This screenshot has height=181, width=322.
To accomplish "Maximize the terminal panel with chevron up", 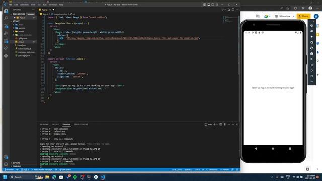I will pos(233,124).
